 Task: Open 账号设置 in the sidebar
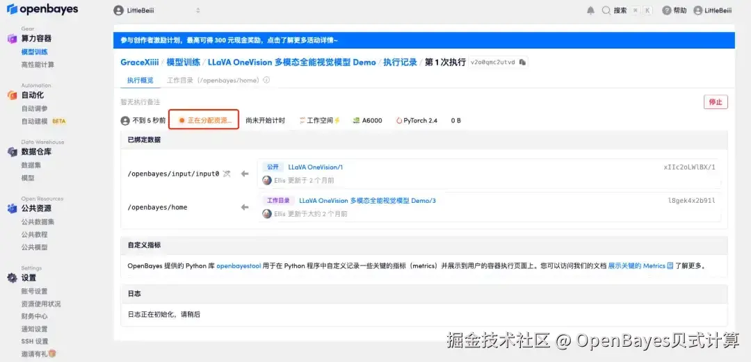(x=35, y=291)
